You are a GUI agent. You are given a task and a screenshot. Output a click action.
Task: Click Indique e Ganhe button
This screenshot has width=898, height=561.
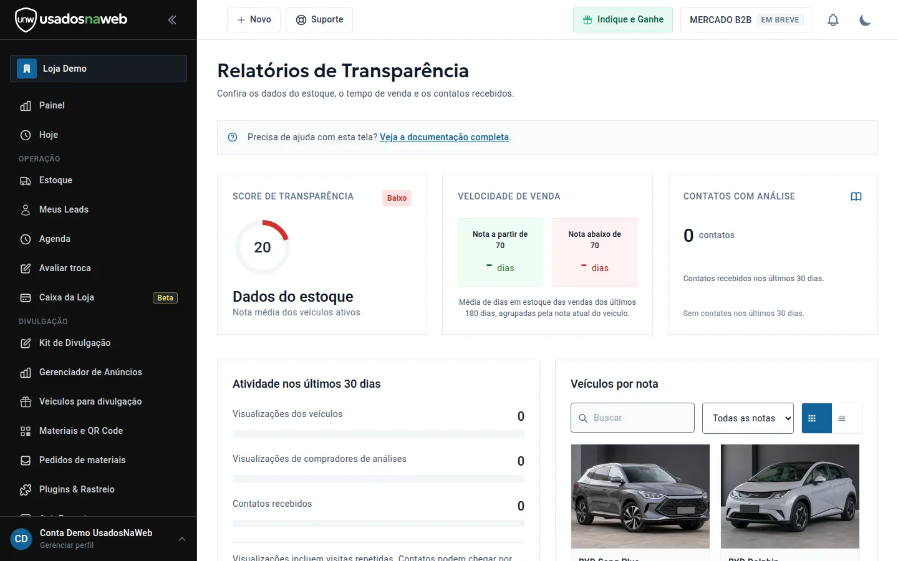tap(623, 20)
